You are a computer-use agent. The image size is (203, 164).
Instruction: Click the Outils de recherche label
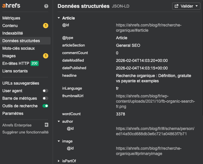point(20,106)
